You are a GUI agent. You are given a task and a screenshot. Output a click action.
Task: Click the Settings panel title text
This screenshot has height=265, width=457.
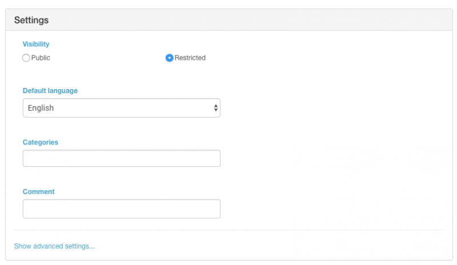31,20
